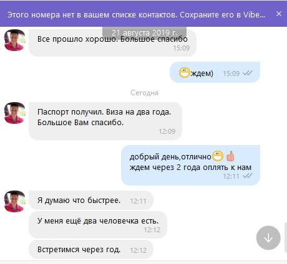This screenshot has height=264, width=287.
Task: Select message 'Я думаю что быстрее.'
Action: coord(91,200)
